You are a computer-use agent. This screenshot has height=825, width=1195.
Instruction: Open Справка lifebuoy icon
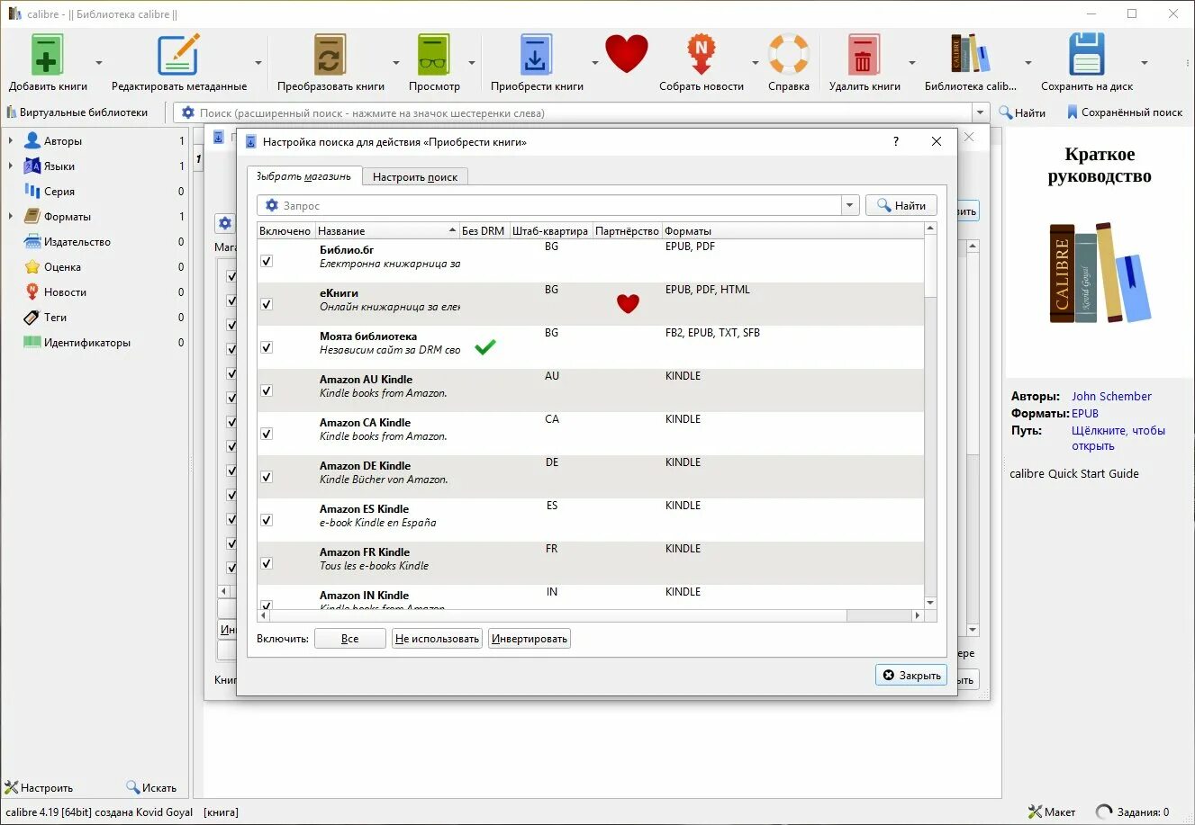pyautogui.click(x=788, y=55)
